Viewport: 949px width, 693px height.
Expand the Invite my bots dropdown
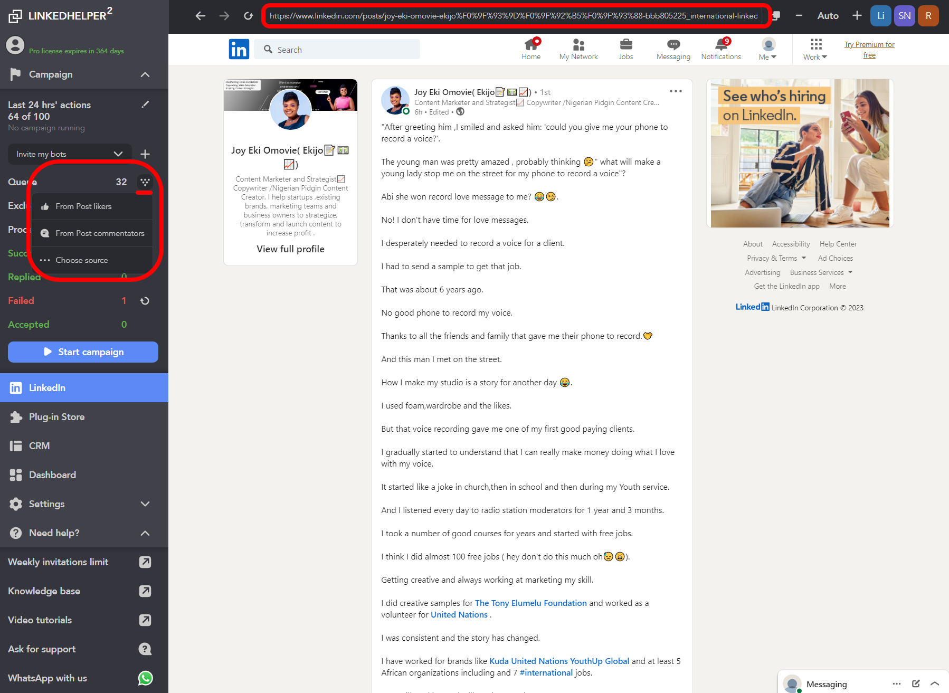(118, 154)
